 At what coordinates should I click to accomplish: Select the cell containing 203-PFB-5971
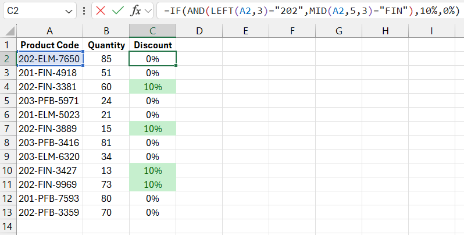coord(49,101)
